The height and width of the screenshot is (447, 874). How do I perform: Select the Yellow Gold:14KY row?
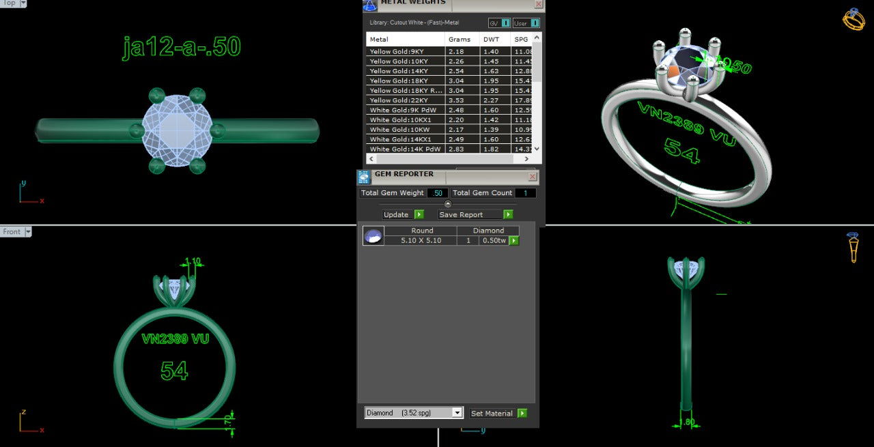coord(449,71)
